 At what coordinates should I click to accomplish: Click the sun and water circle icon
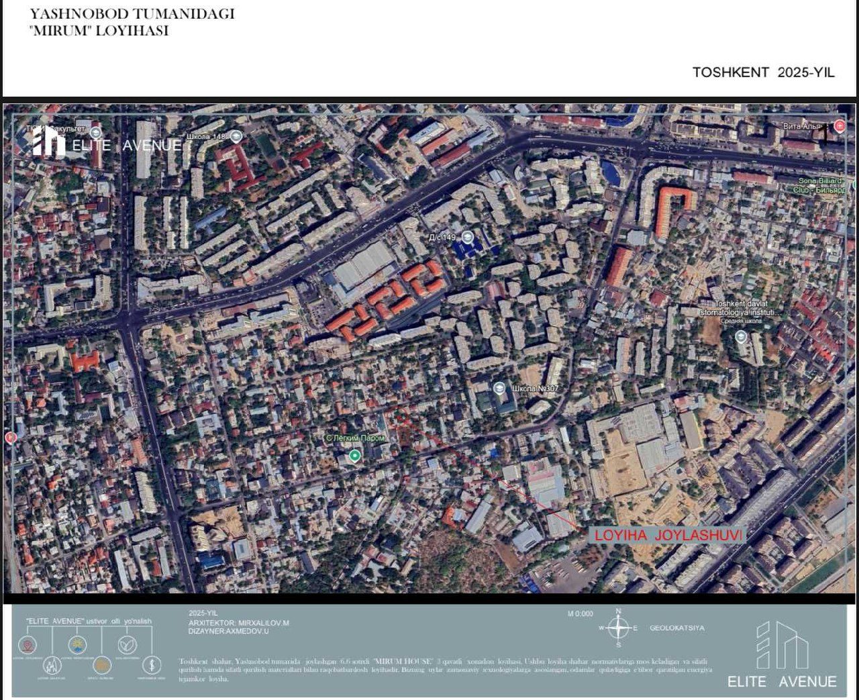77,644
